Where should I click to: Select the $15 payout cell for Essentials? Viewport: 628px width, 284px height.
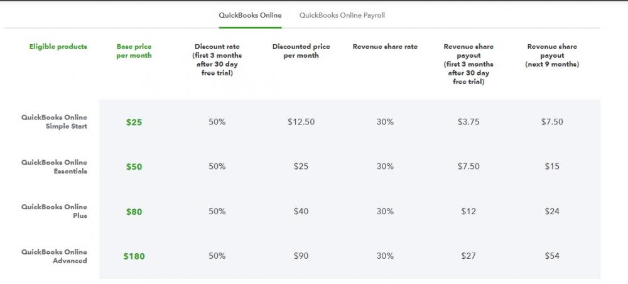tap(552, 167)
